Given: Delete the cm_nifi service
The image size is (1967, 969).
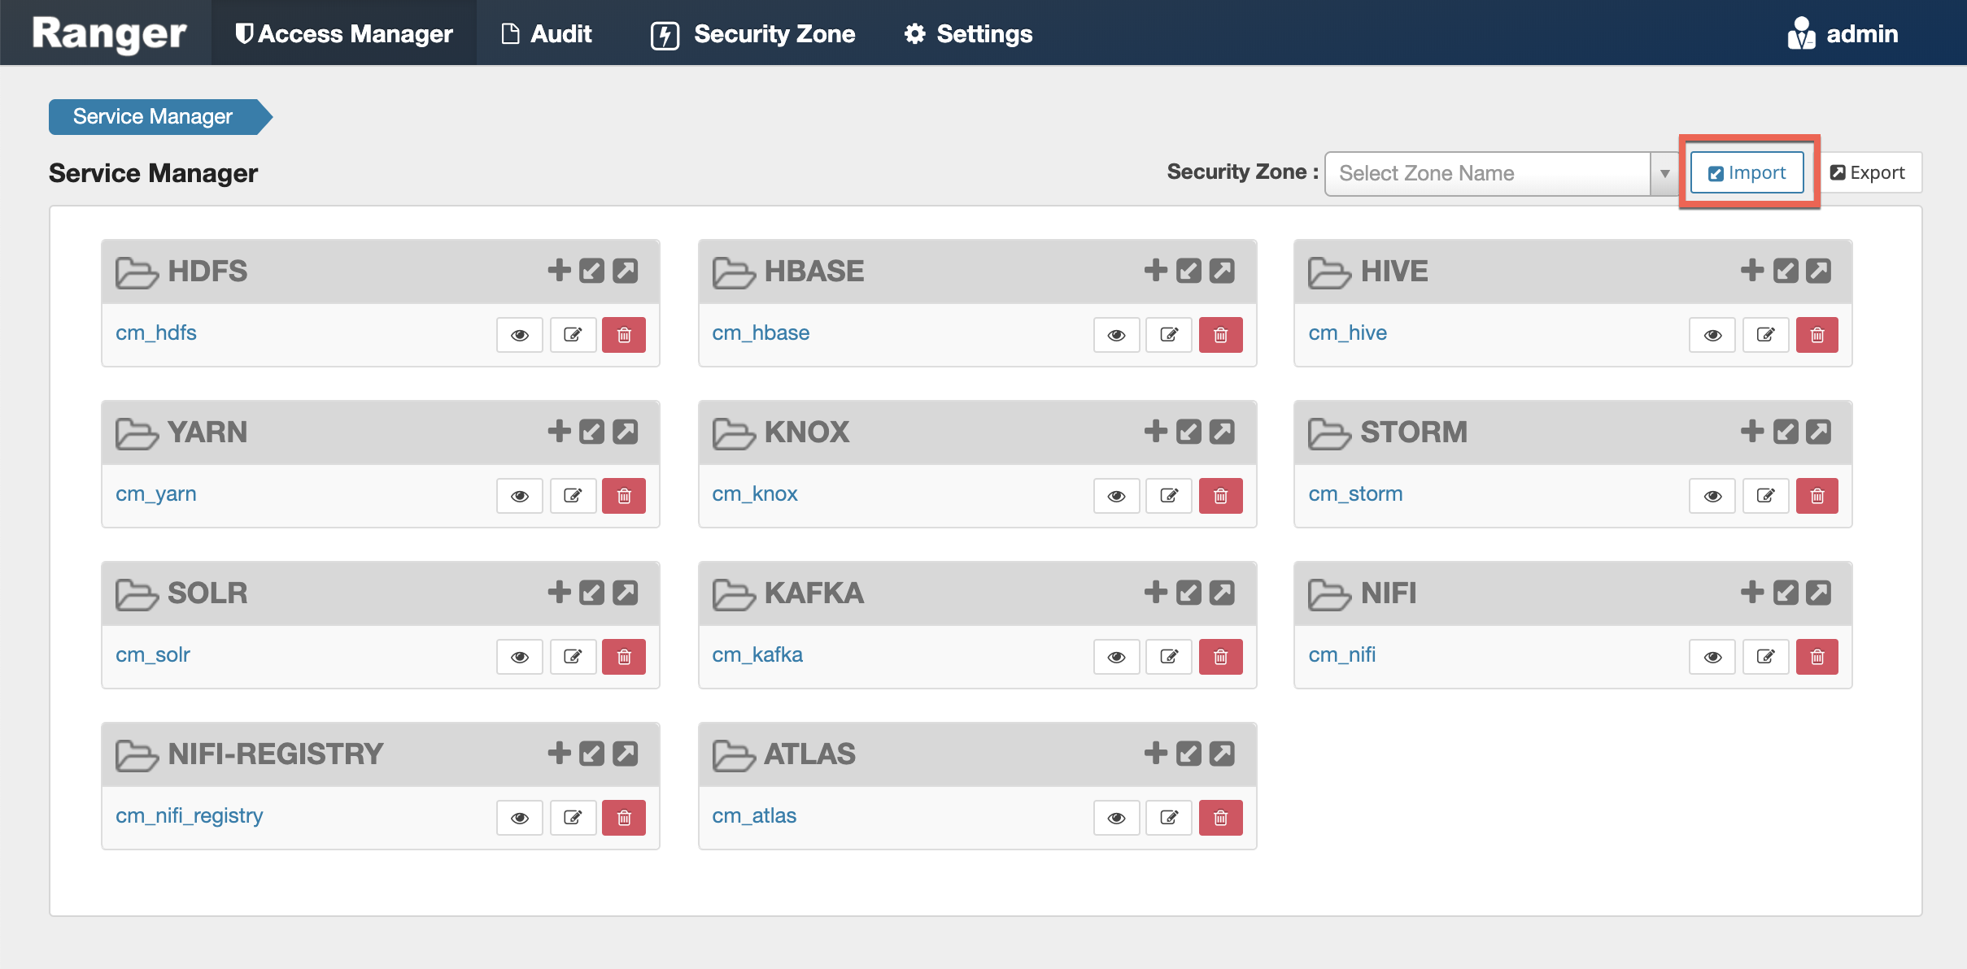Looking at the screenshot, I should 1817,657.
